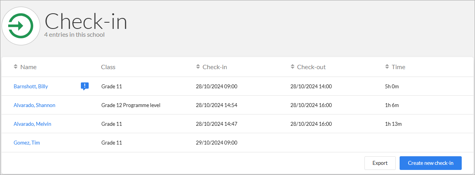The width and height of the screenshot is (475, 175).
Task: Sort by the Check-out column arrows
Action: point(293,67)
